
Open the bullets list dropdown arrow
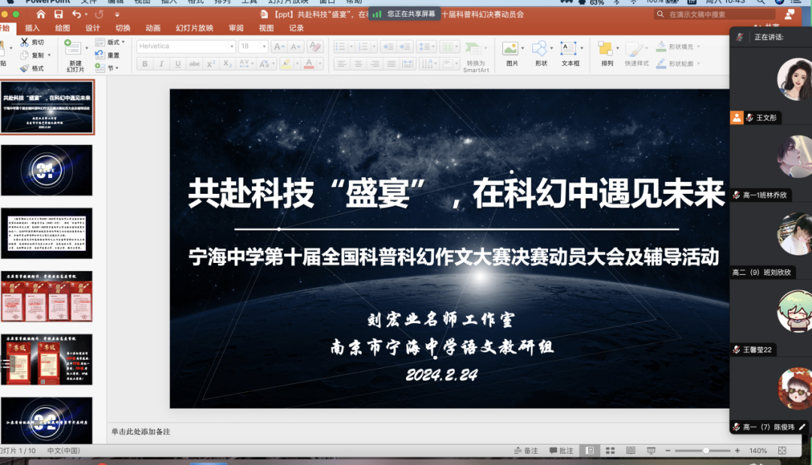(x=351, y=47)
